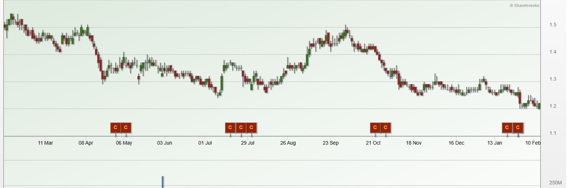568x188 pixels.
Task: Click the '01 Jul' date label
Action: pyautogui.click(x=205, y=143)
